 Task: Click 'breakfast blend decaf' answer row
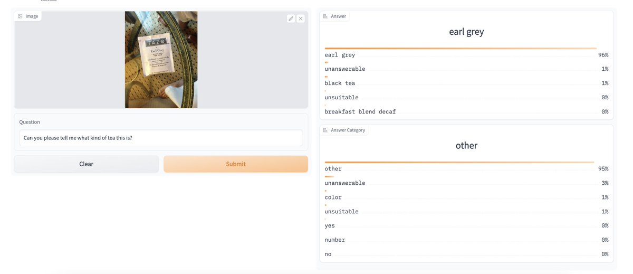pos(466,112)
